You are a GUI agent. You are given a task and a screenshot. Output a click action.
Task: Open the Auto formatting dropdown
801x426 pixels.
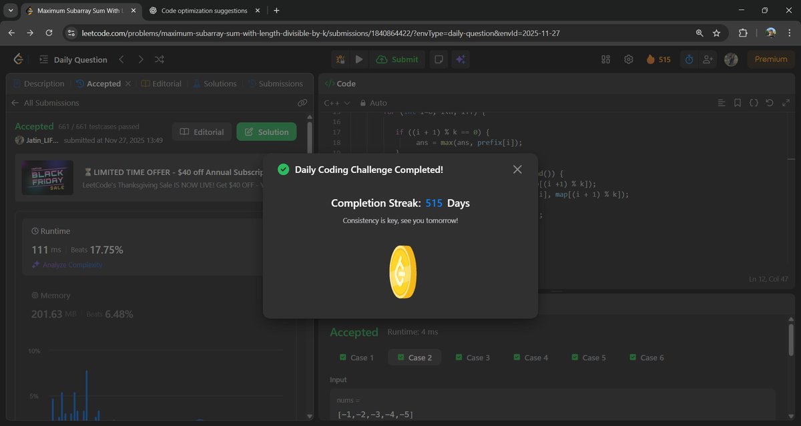[374, 103]
